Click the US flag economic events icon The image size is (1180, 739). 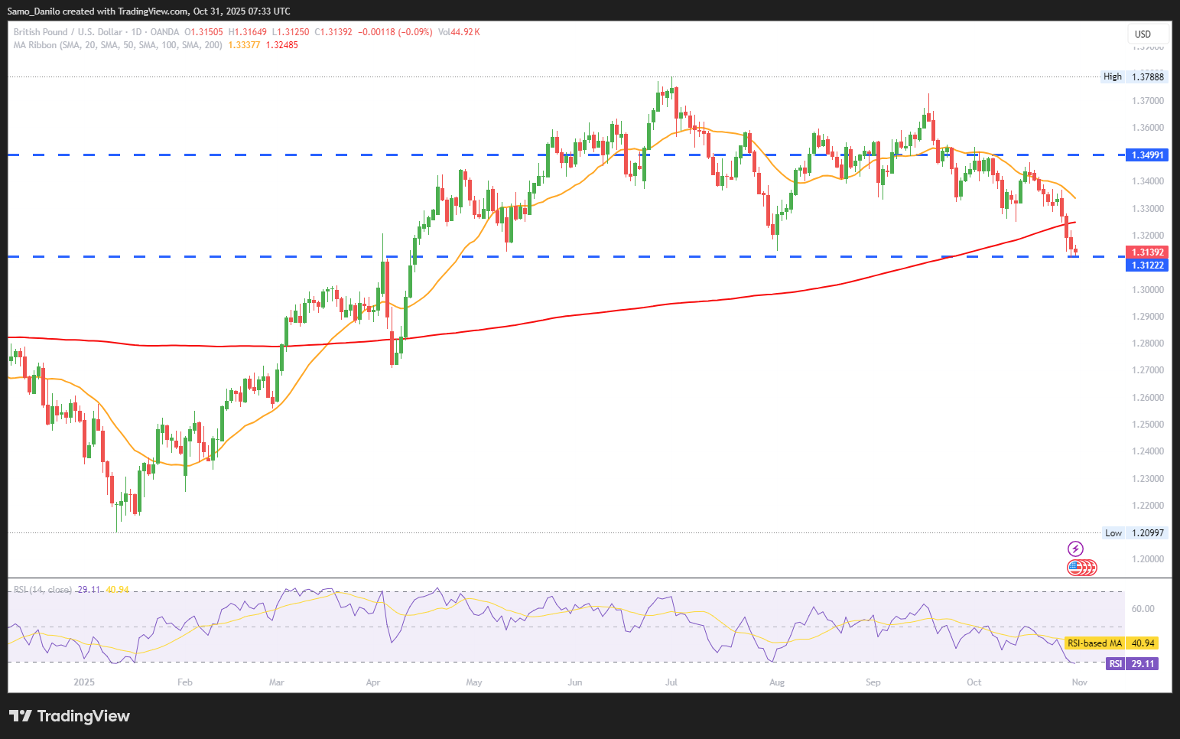click(x=1077, y=567)
